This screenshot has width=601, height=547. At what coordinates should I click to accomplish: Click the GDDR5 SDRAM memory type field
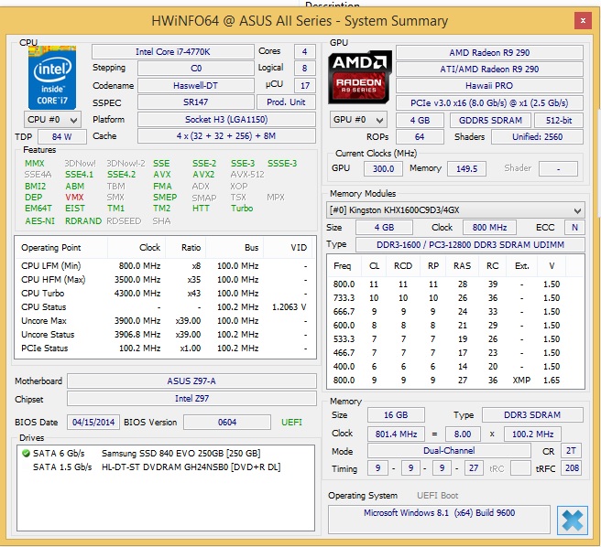490,120
